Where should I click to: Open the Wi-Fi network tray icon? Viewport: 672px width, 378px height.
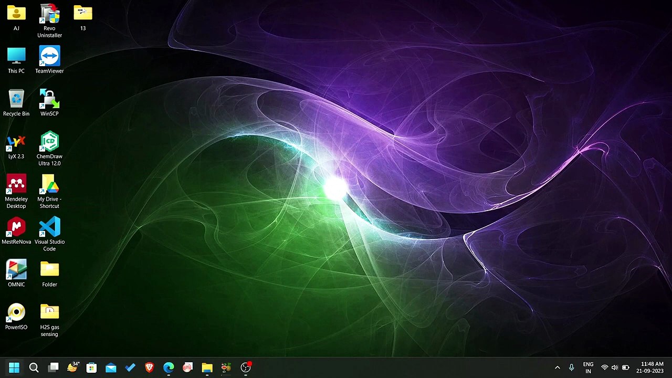pos(605,367)
